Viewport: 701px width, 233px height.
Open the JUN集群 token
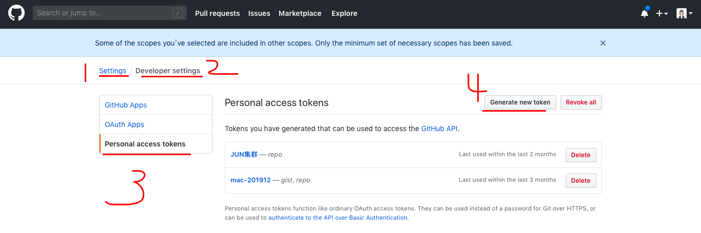pyautogui.click(x=244, y=155)
